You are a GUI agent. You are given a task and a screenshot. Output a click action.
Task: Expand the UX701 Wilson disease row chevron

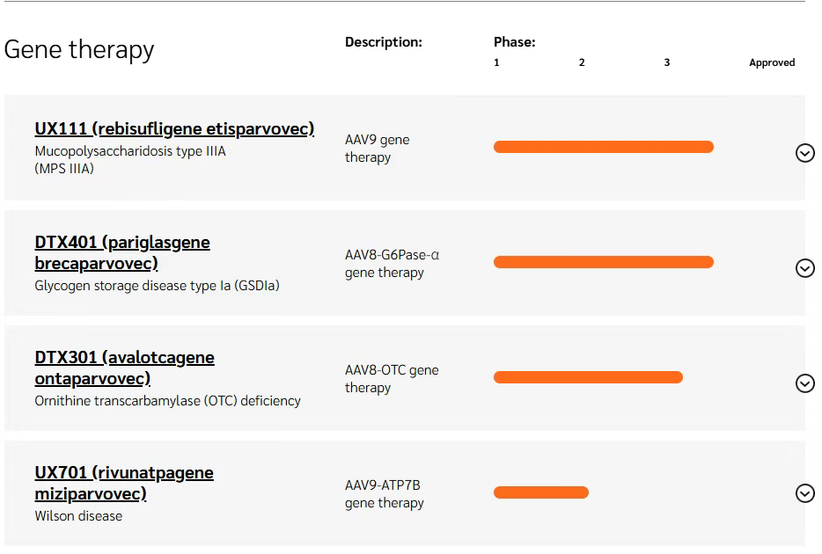804,493
